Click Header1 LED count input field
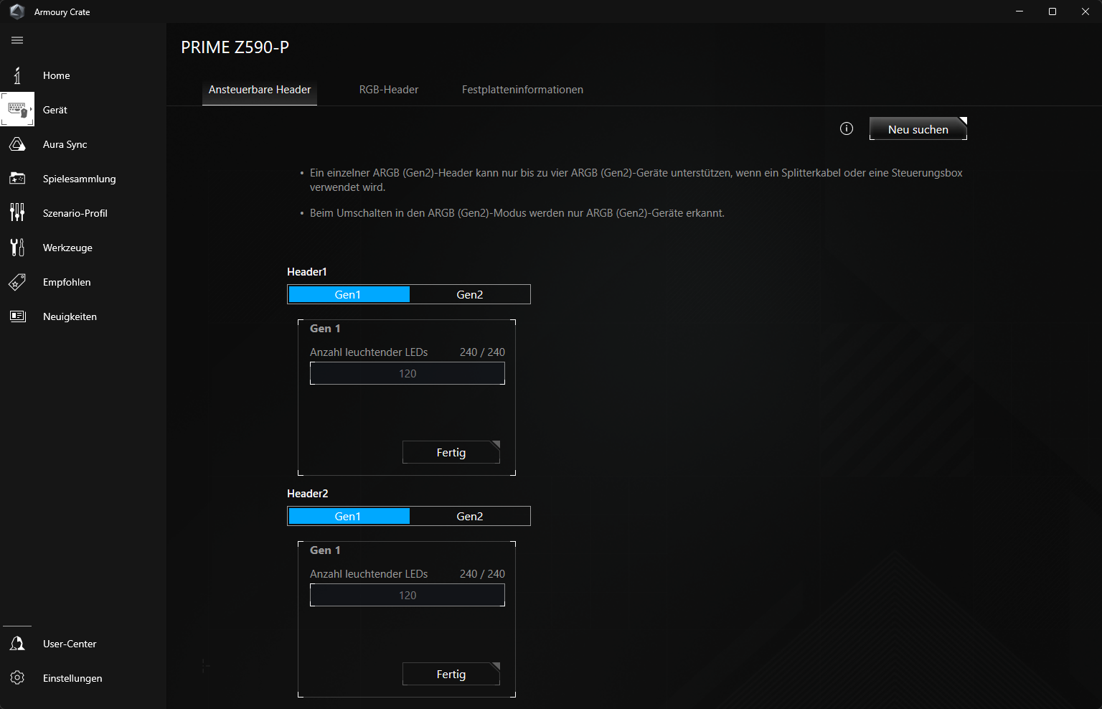The height and width of the screenshot is (709, 1102). (408, 373)
